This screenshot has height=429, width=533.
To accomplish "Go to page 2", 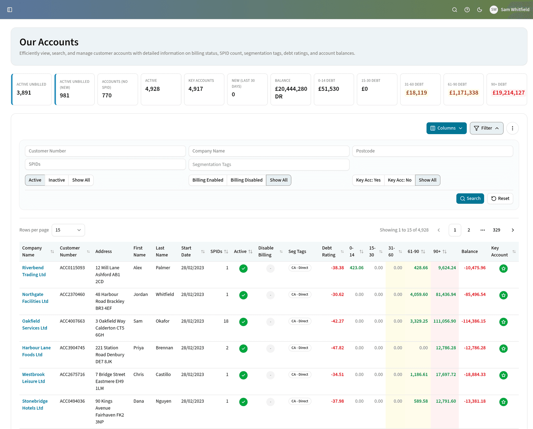I will click(469, 230).
